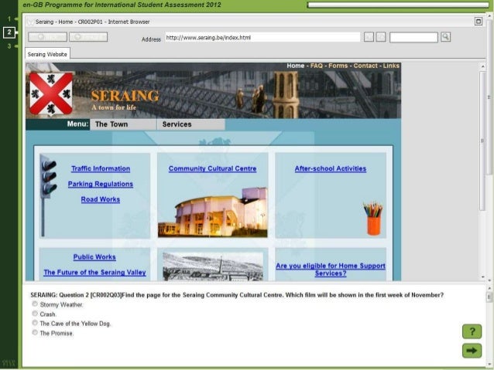The width and height of the screenshot is (494, 370).
Task: Click the web page scroll down arrow
Action: tap(482, 277)
